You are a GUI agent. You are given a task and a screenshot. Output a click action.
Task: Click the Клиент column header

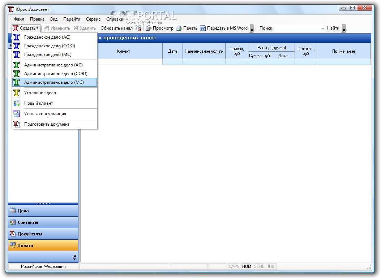pyautogui.click(x=123, y=51)
